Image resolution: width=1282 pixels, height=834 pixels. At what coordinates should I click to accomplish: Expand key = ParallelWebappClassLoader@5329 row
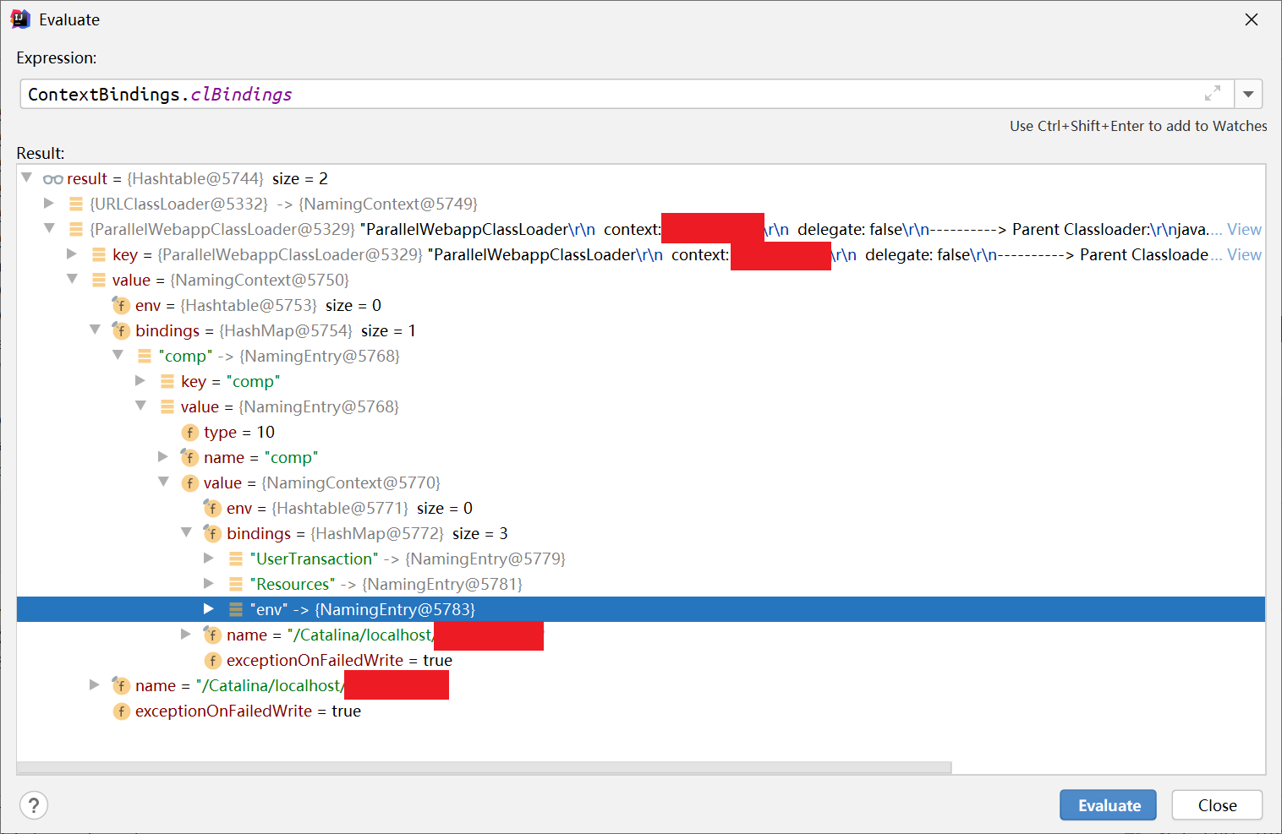tap(72, 254)
